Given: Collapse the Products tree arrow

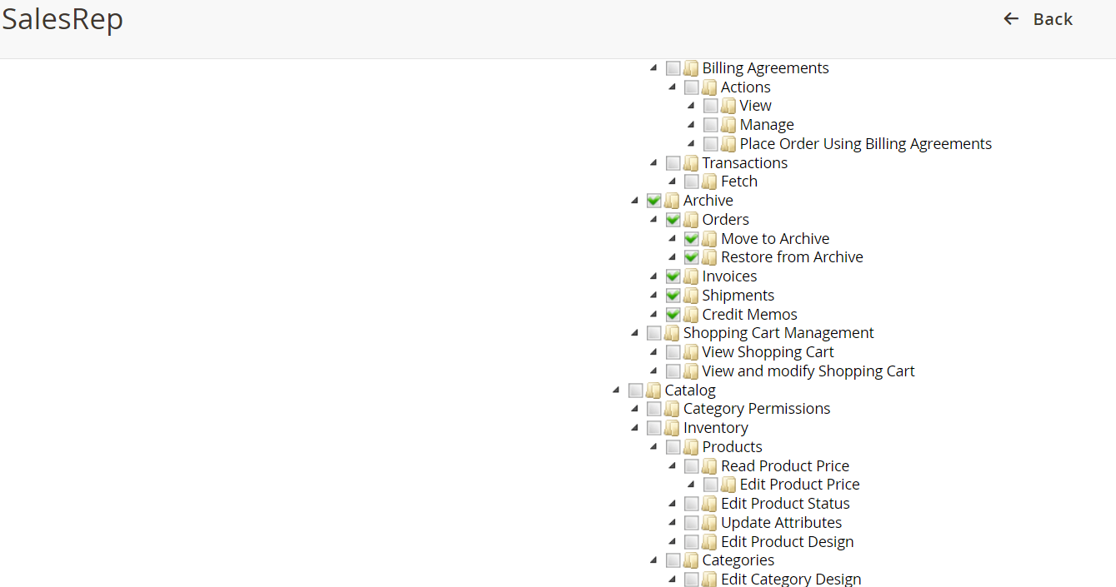Looking at the screenshot, I should pyautogui.click(x=653, y=446).
